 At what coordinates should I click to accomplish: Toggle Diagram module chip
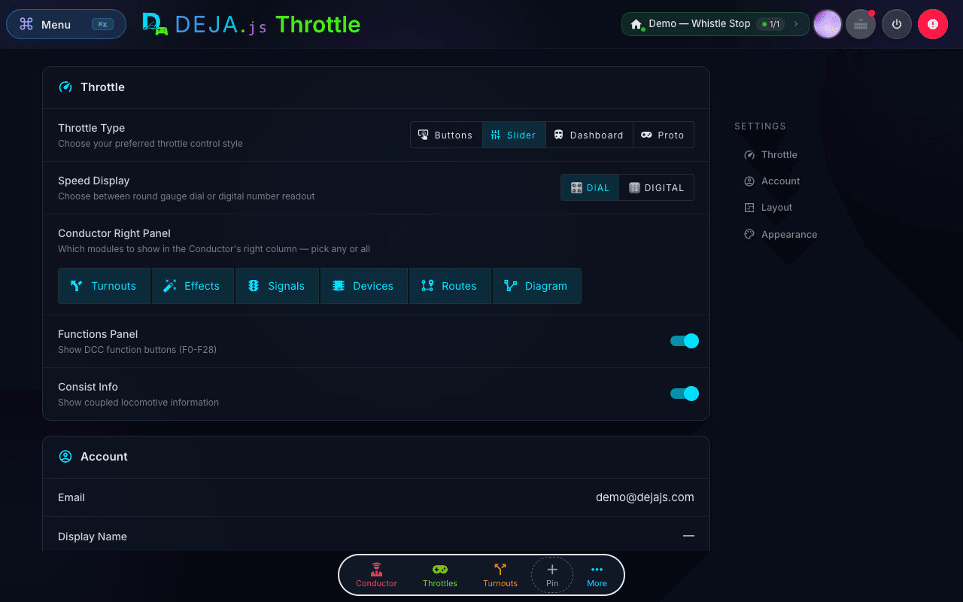[x=537, y=286]
